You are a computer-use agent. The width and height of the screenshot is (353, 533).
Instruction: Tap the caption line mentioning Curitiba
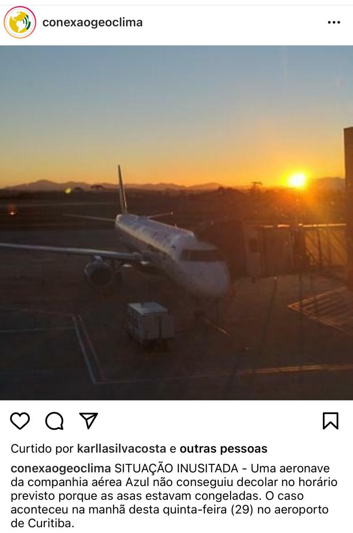point(42,523)
